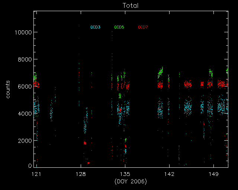This screenshot has height=190, width=238.
Task: Click the 121 day tick label
Action: 36,174
